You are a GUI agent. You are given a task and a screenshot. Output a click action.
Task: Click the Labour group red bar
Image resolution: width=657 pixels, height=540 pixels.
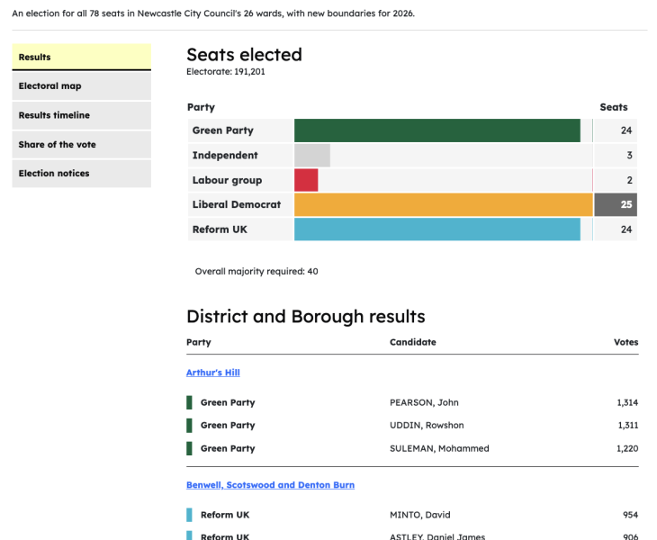click(306, 180)
